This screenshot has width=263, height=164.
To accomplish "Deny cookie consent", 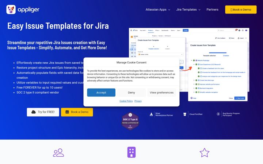I will (x=131, y=93).
